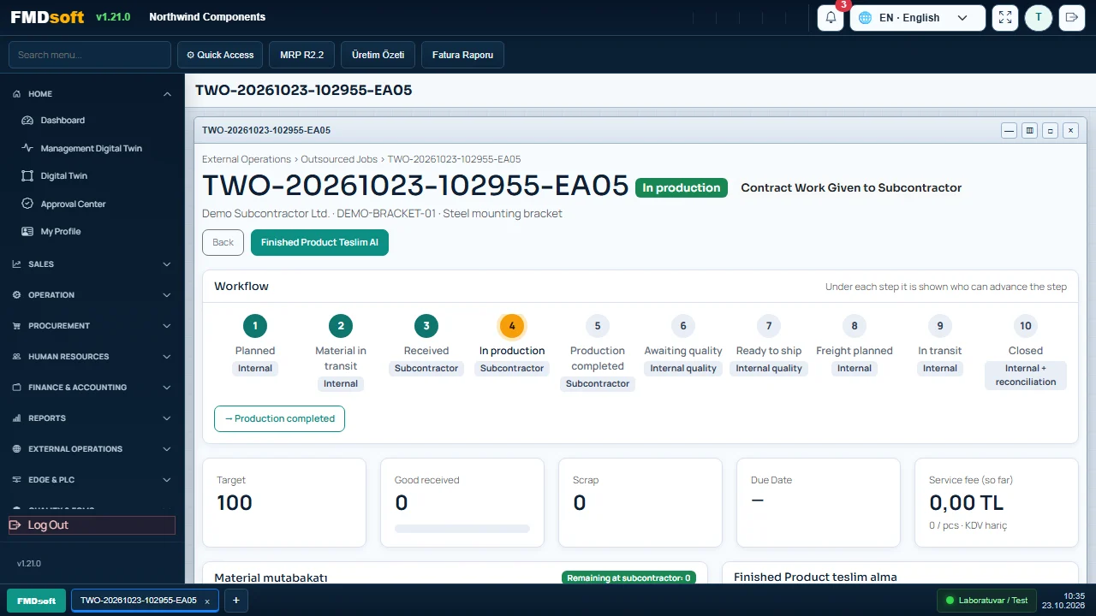Open the MRP R2.2 shortcut
Viewport: 1096px width, 616px height.
301,55
